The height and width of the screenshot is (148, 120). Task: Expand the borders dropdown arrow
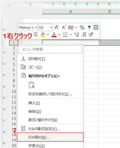(x=71, y=35)
